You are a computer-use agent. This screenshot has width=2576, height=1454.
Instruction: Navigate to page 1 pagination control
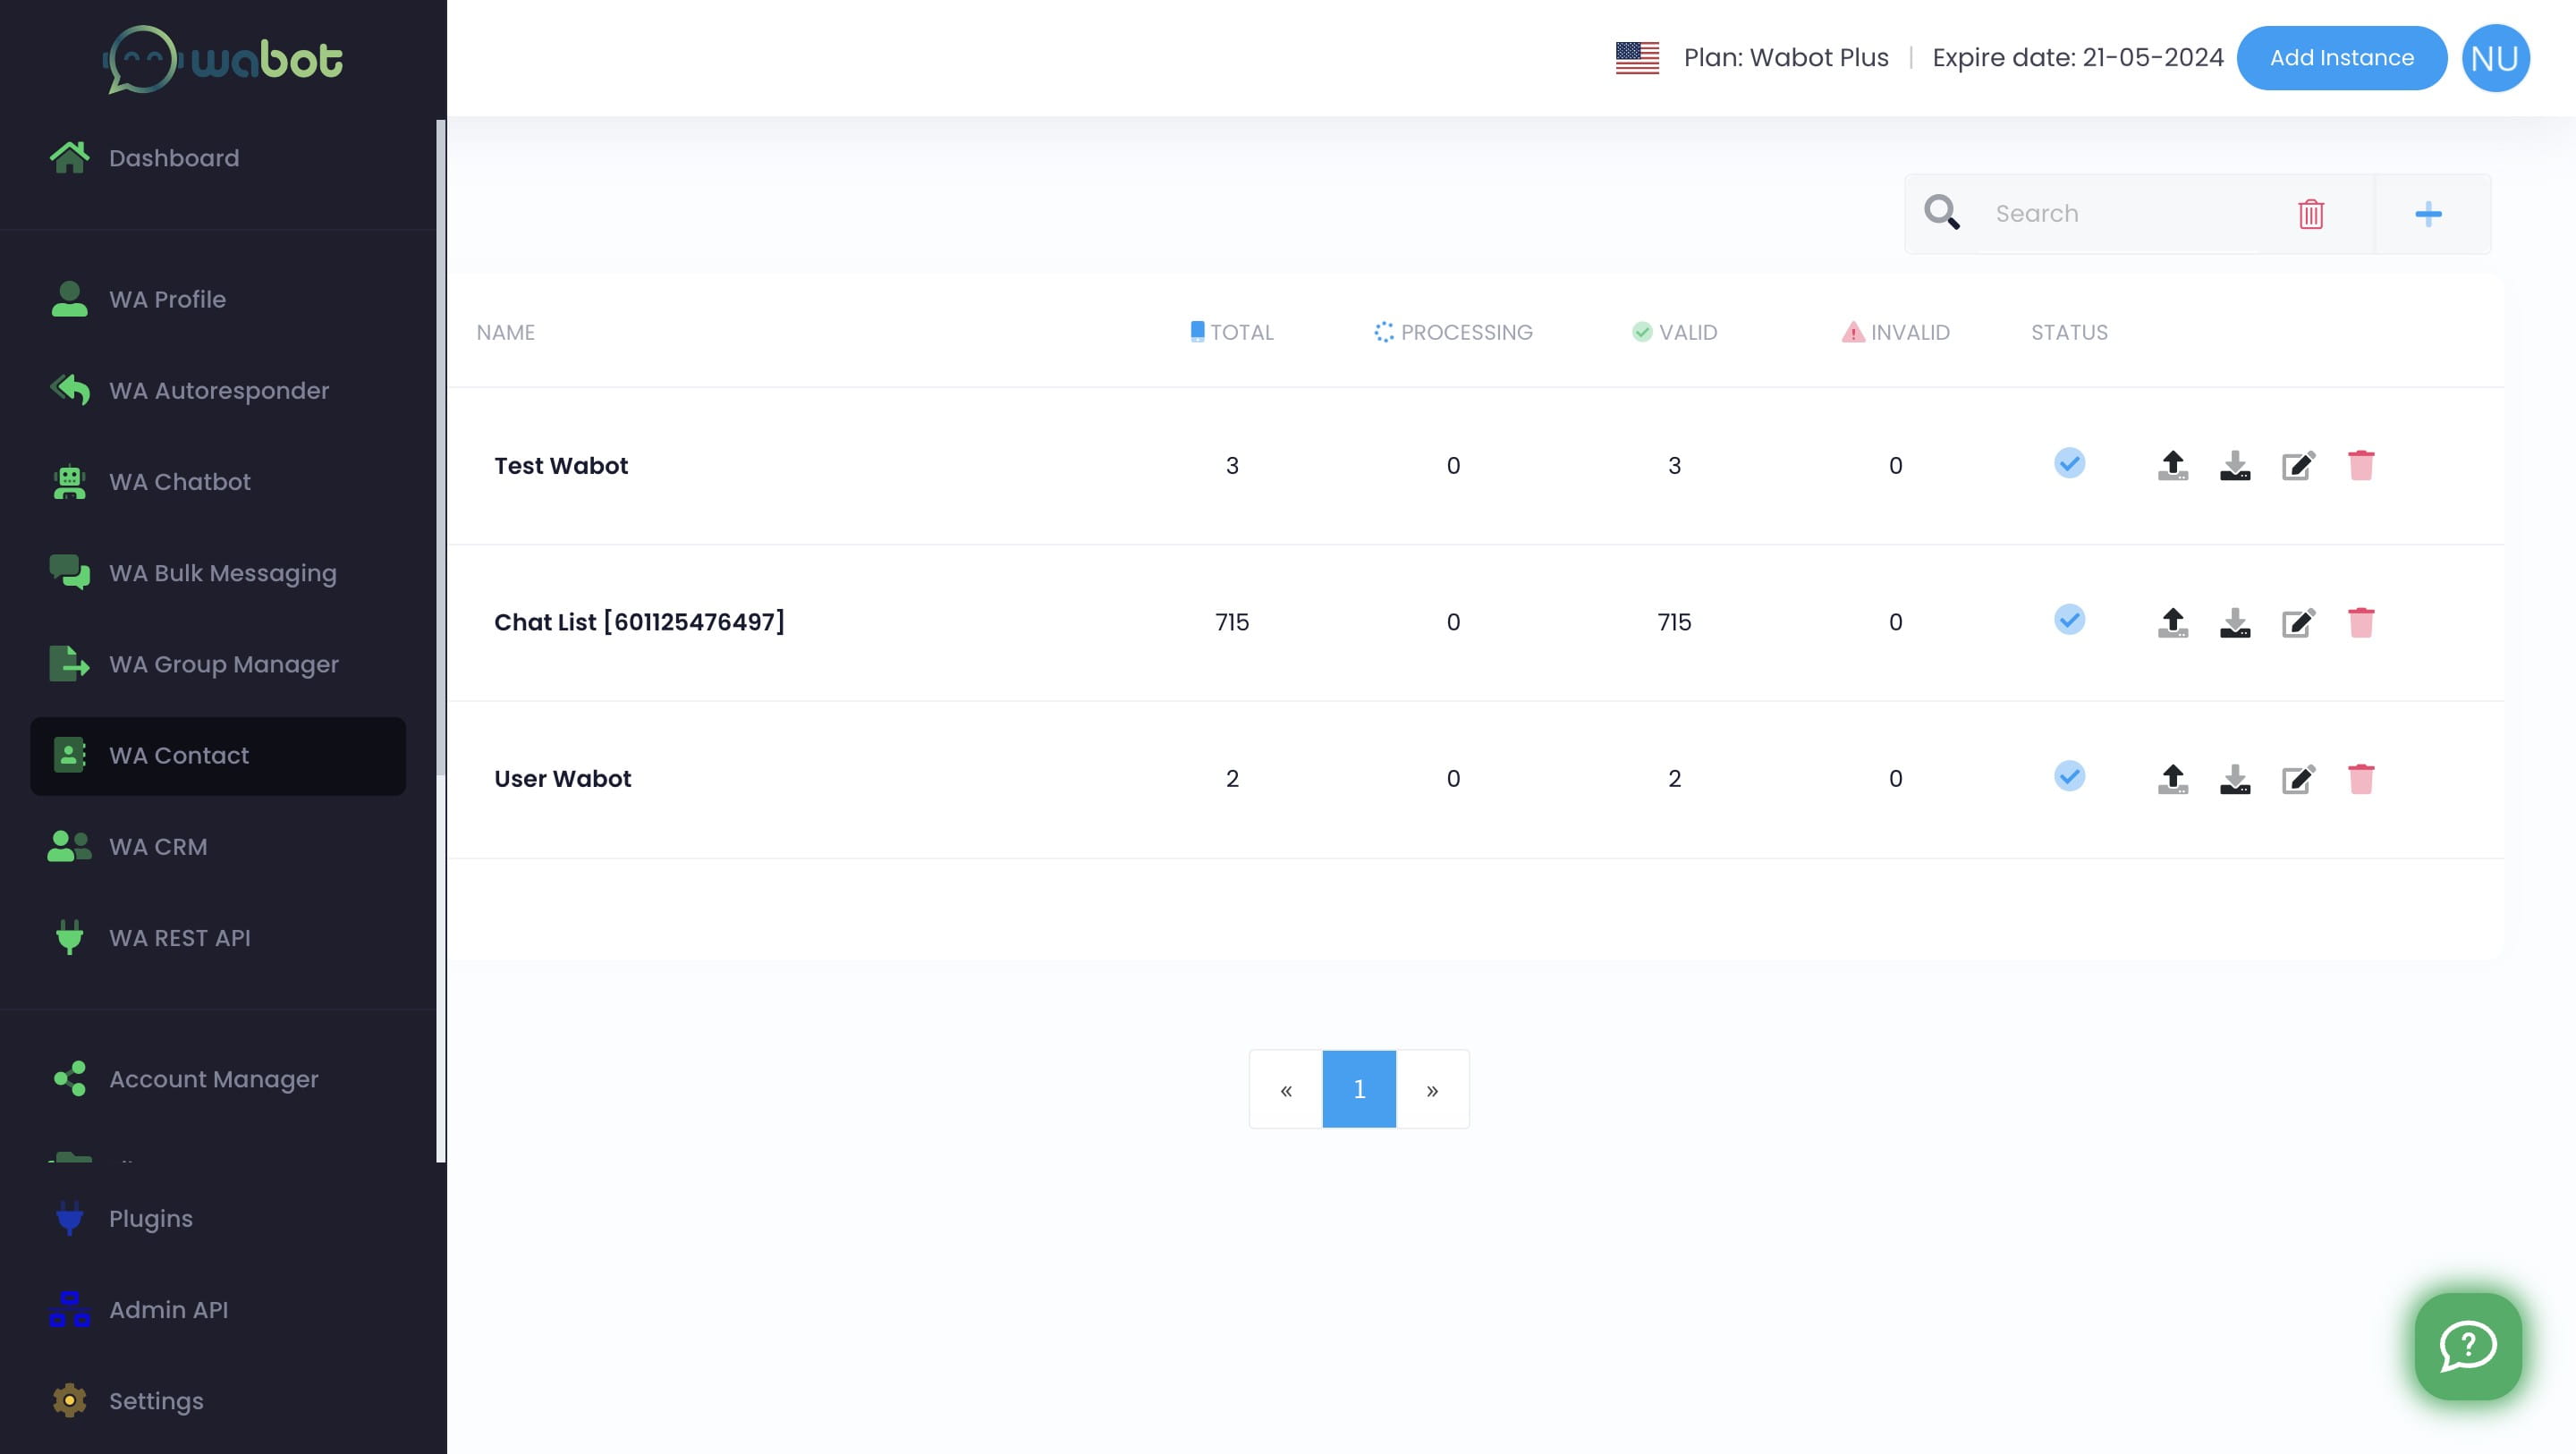point(1359,1088)
